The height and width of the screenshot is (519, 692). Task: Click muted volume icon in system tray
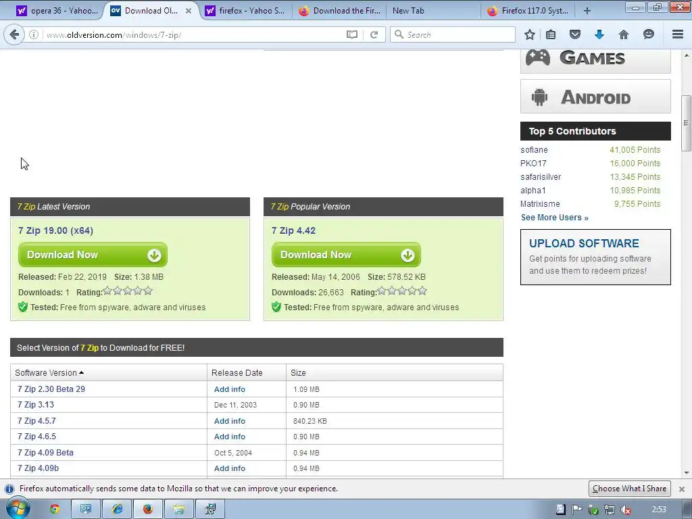(625, 510)
